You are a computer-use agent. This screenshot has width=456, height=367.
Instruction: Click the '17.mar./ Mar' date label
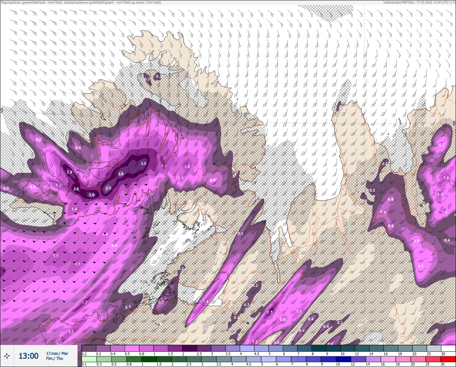tap(57, 353)
